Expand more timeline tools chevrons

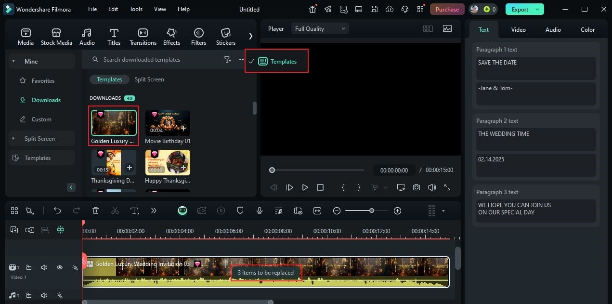pos(154,211)
